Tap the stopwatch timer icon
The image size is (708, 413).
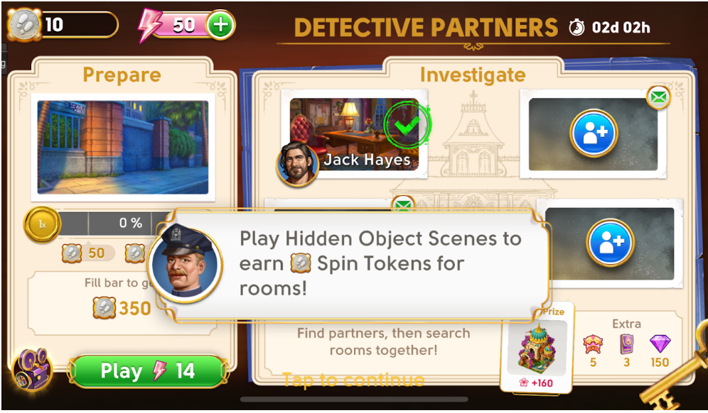click(576, 28)
